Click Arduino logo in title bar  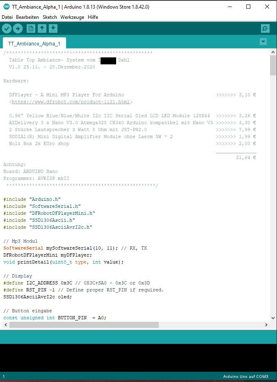coord(6,7)
